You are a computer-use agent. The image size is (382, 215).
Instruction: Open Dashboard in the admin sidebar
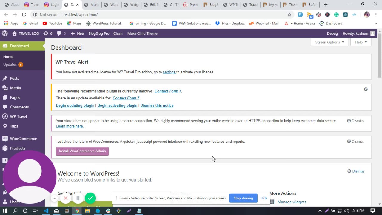click(22, 46)
